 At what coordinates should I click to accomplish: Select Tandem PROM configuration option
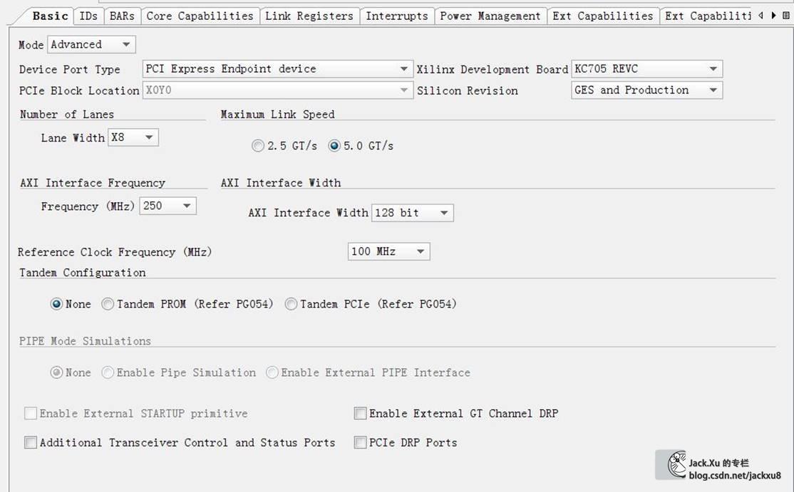108,304
